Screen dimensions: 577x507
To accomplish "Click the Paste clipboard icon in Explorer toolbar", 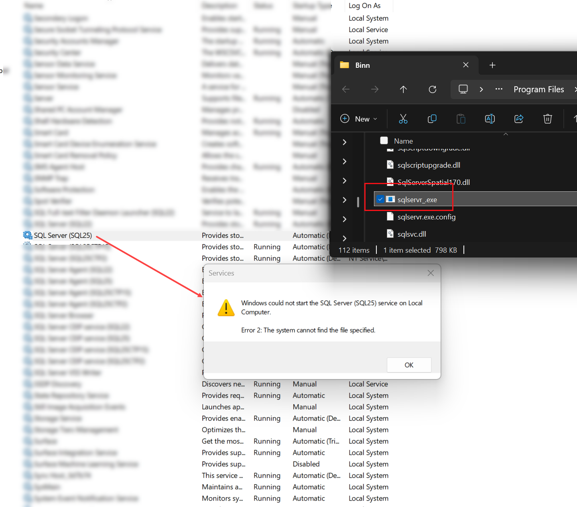I will (x=461, y=119).
